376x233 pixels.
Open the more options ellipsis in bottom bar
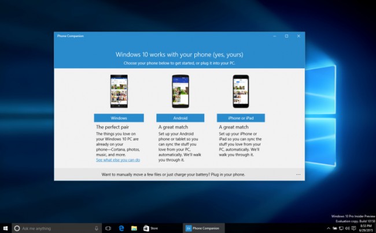pyautogui.click(x=298, y=174)
